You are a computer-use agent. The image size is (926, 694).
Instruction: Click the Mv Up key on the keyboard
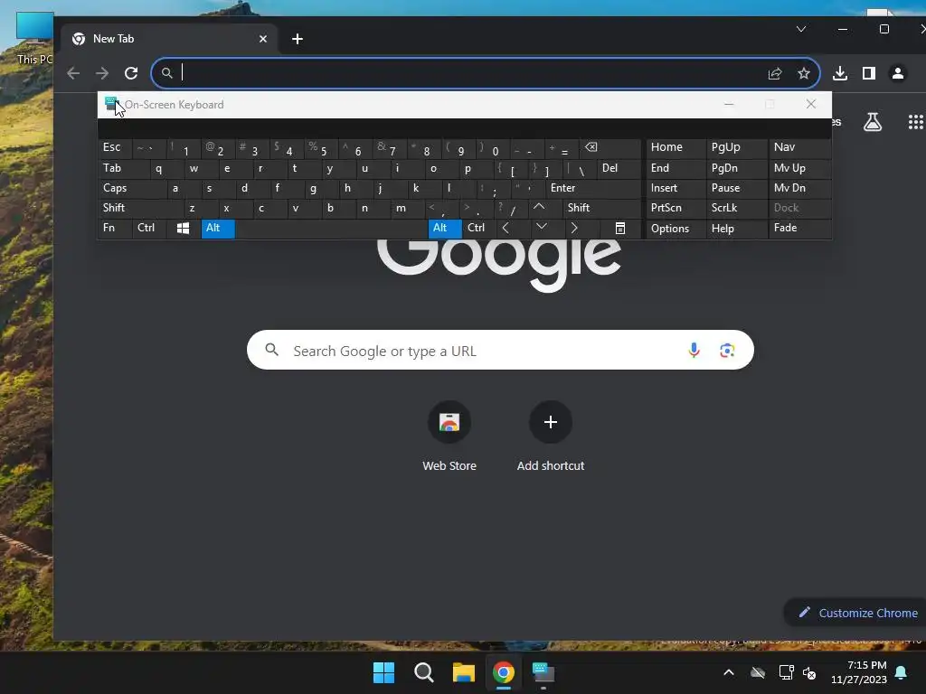coord(800,168)
